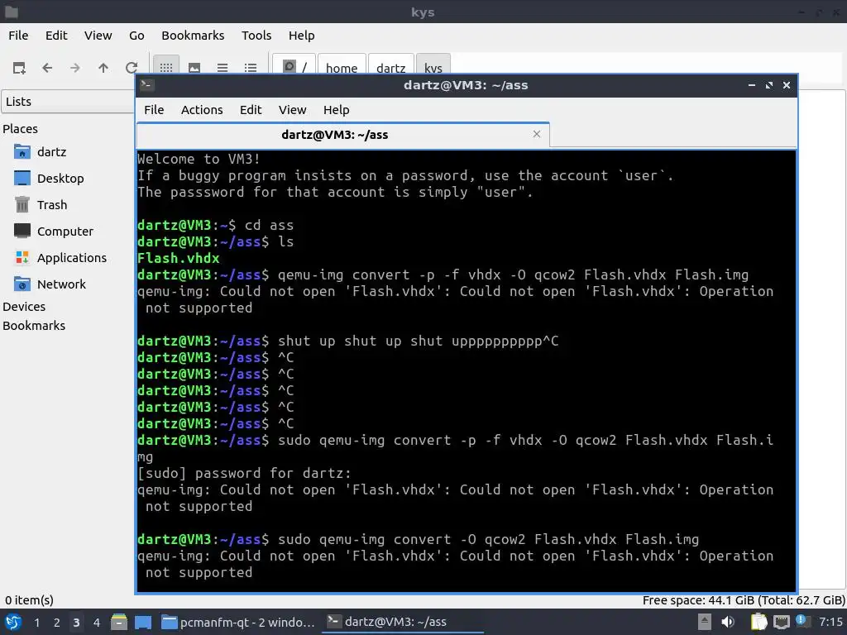Open the file manager File menu

pyautogui.click(x=18, y=35)
